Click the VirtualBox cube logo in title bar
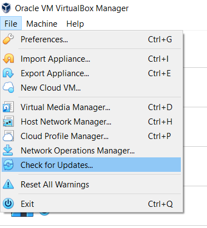The image size is (207, 228). [6, 8]
